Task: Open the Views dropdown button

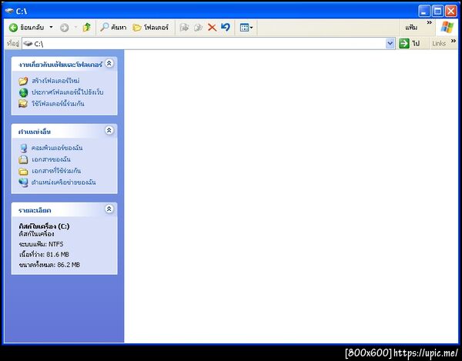Action: pyautogui.click(x=246, y=28)
